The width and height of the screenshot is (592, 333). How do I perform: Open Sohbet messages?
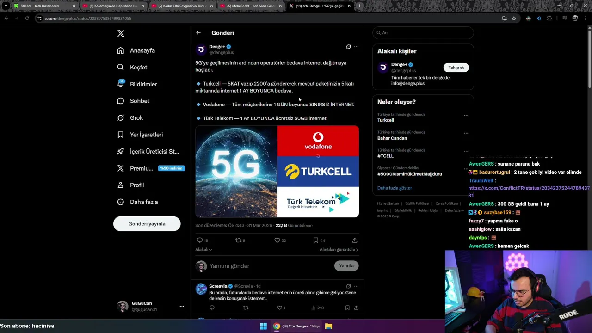click(133, 101)
